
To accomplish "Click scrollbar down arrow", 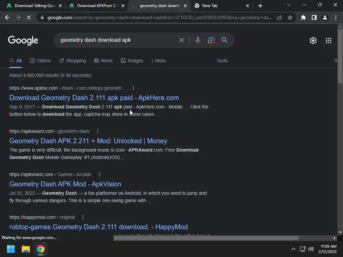I will [340, 232].
